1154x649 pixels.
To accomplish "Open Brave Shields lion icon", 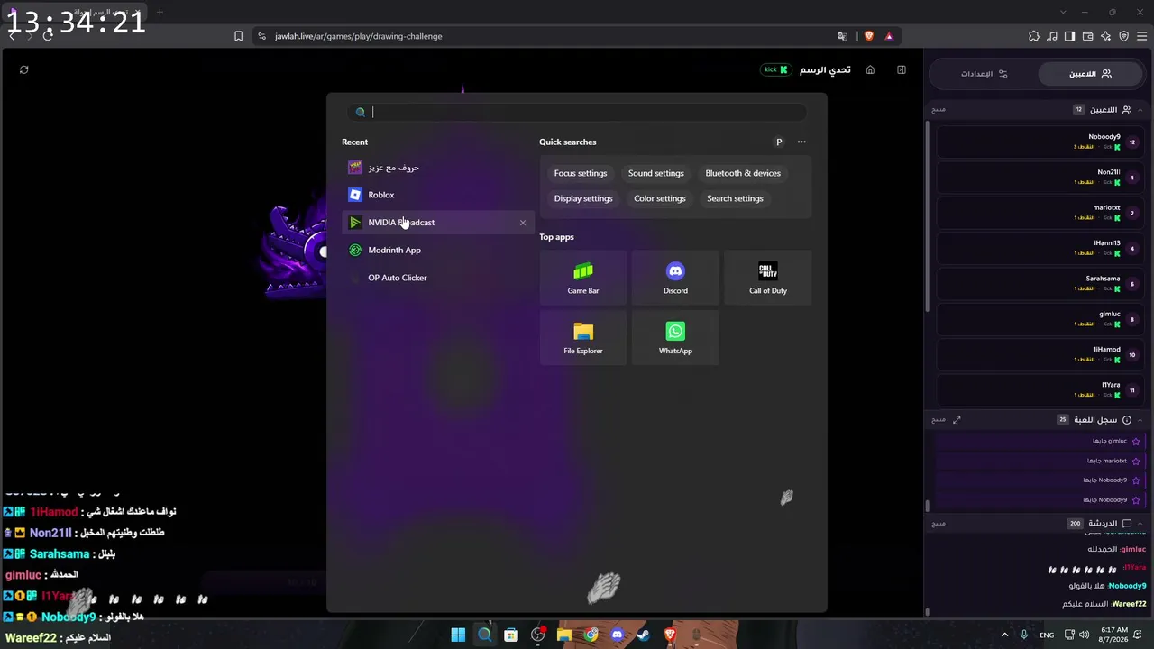I will [868, 36].
